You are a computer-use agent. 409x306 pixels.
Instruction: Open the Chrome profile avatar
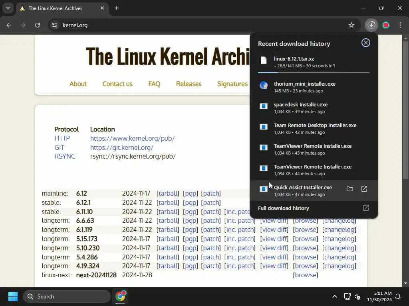tap(386, 25)
